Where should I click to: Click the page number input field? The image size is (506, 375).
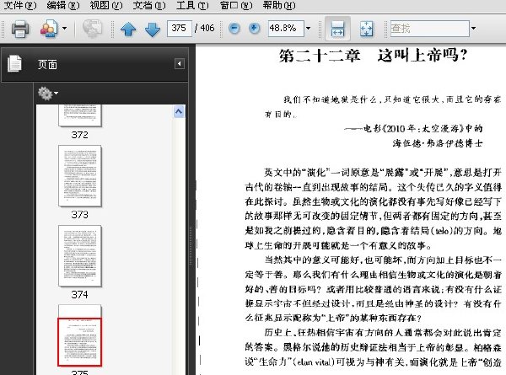tap(178, 29)
